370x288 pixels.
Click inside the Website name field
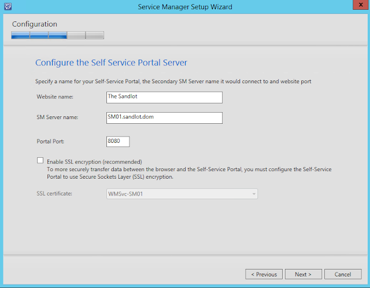164,97
